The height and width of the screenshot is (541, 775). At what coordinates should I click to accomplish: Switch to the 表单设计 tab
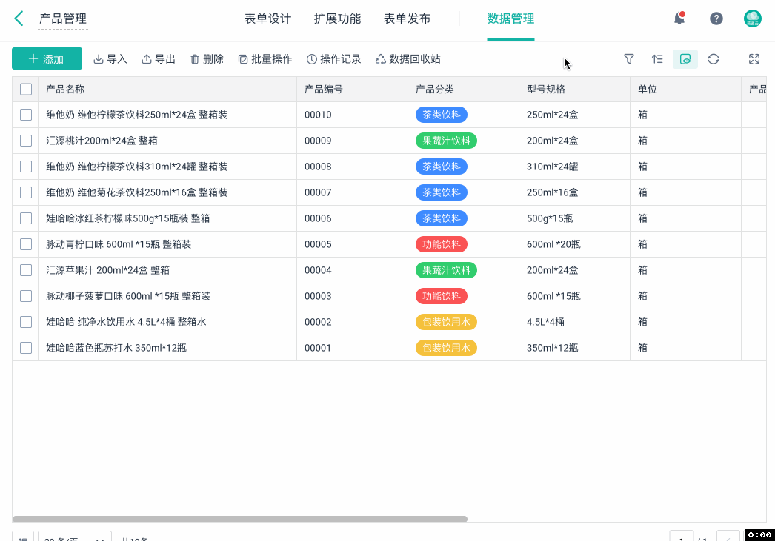click(267, 19)
